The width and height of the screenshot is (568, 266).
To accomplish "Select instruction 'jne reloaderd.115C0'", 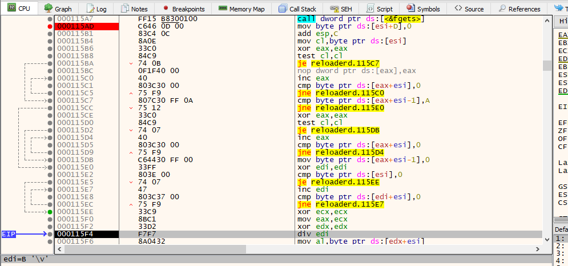I will pos(341,93).
